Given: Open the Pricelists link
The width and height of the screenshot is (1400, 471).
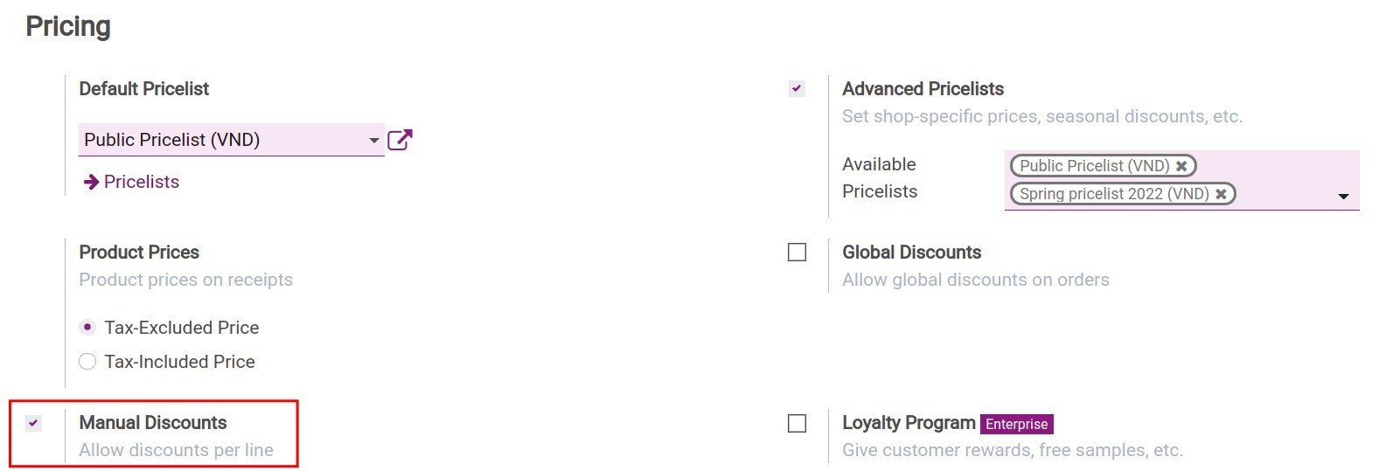Looking at the screenshot, I should 141,182.
